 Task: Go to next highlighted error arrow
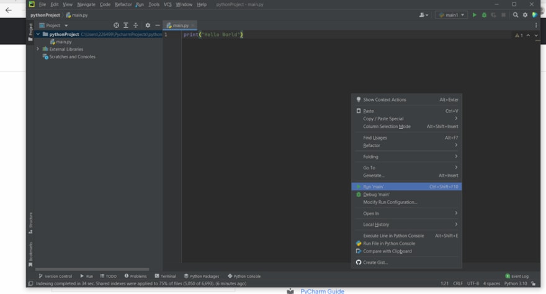(x=536, y=35)
